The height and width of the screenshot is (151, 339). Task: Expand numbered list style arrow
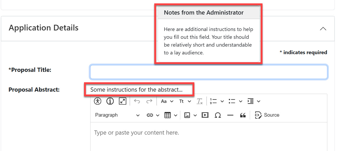pyautogui.click(x=222, y=101)
